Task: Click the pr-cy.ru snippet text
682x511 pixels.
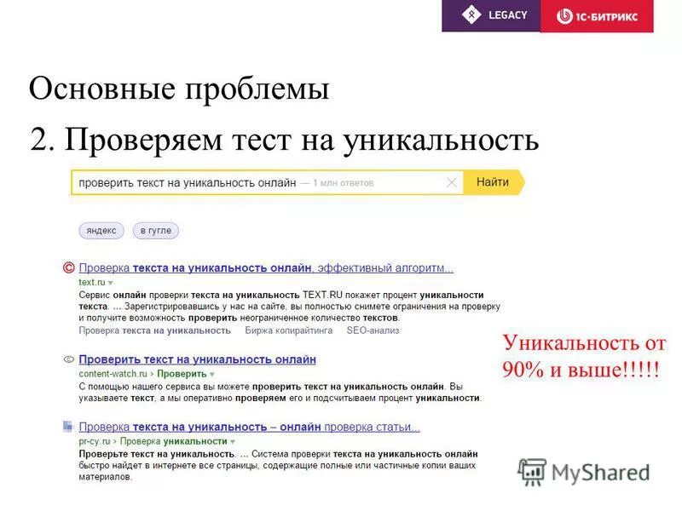Action: click(x=278, y=465)
